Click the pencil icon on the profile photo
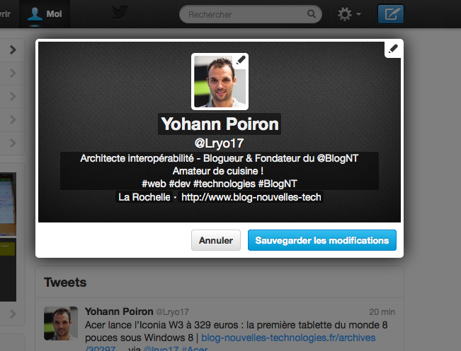This screenshot has width=461, height=351. coord(241,60)
